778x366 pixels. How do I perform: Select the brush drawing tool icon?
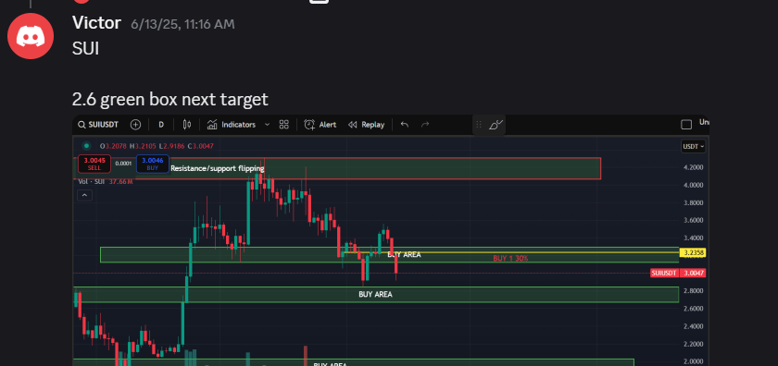[496, 125]
